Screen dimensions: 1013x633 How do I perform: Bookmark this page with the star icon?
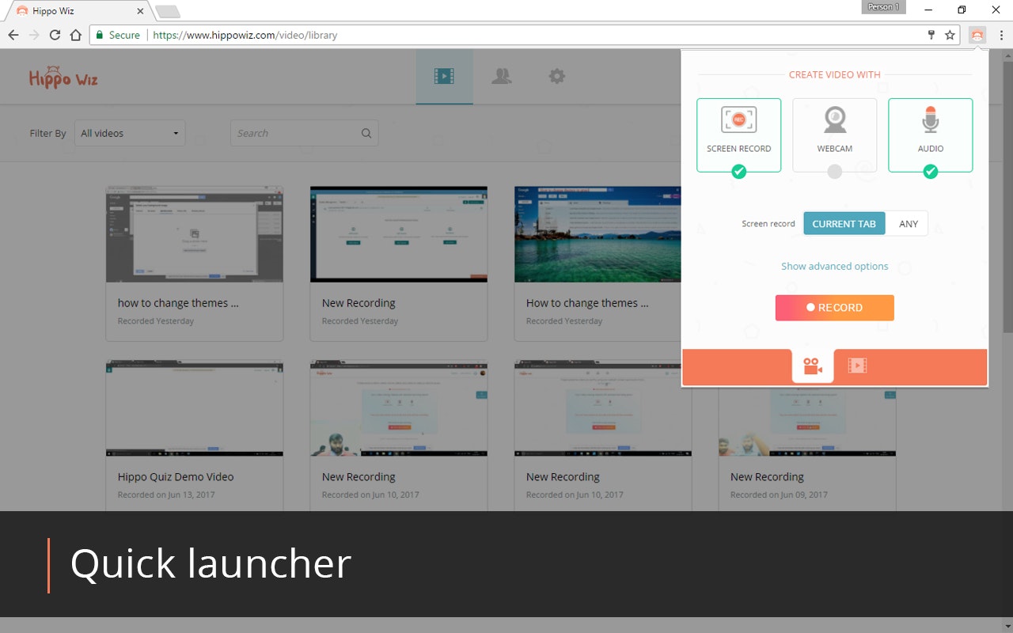point(950,35)
